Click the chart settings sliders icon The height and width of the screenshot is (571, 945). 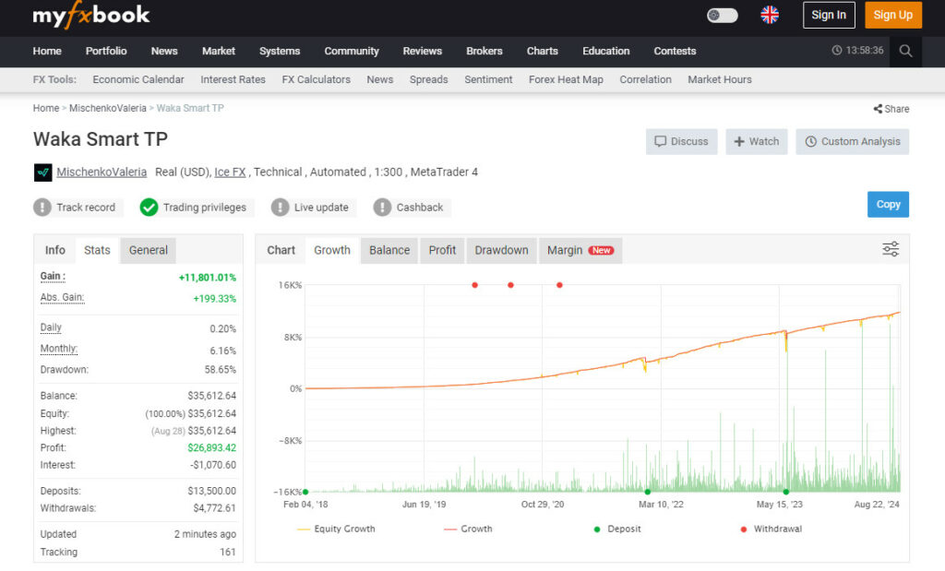click(x=891, y=249)
